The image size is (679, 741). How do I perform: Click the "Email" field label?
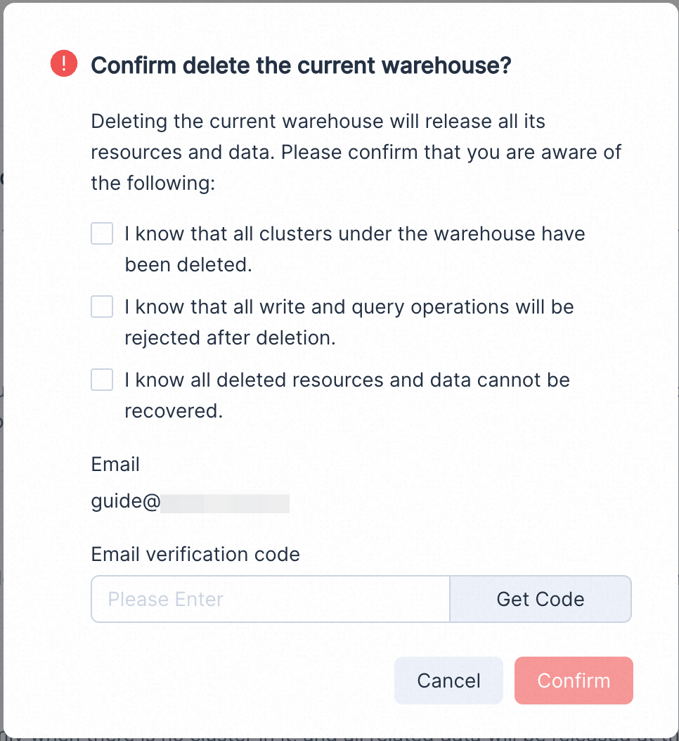pyautogui.click(x=115, y=465)
